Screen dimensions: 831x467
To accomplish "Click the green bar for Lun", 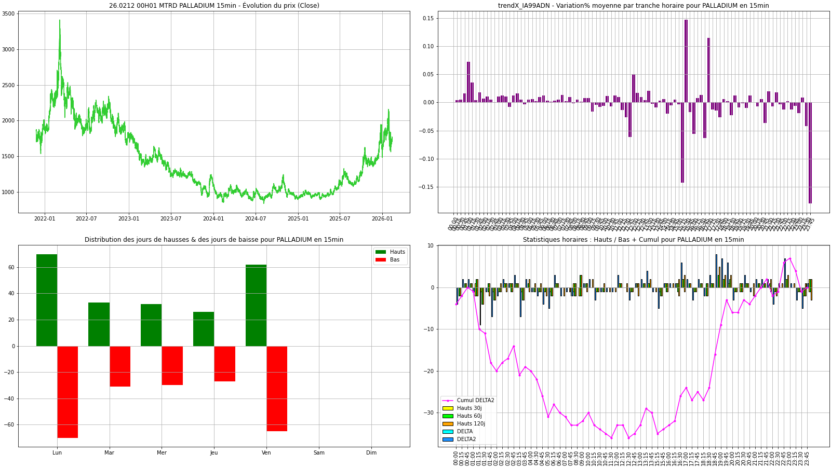I will pyautogui.click(x=47, y=300).
